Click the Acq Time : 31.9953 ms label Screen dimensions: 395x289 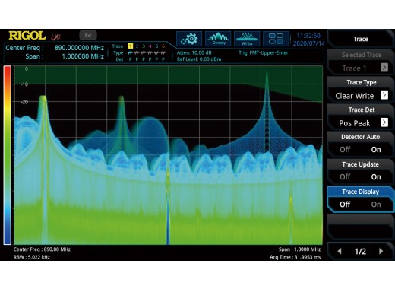pyautogui.click(x=295, y=257)
